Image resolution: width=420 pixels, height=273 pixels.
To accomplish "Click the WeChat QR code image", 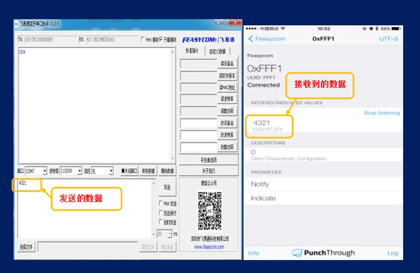I will click(x=210, y=210).
